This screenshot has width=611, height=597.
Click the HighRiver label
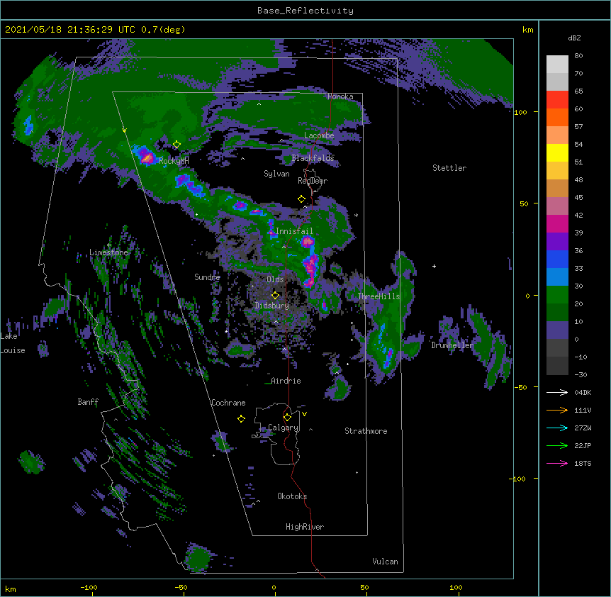(x=305, y=527)
